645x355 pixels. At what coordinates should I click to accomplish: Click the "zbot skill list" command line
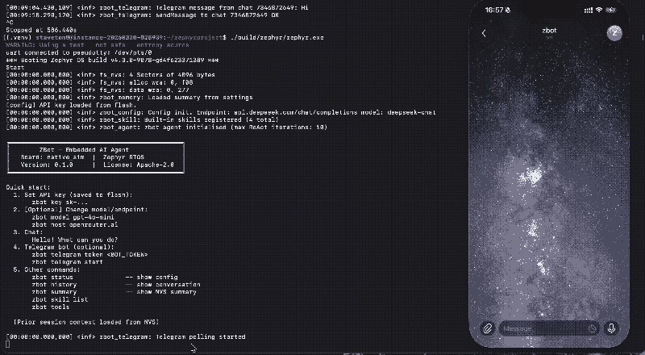point(60,299)
